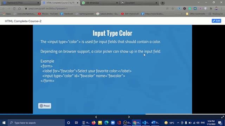225x126 pixels.
Task: Enter fullscreen presentation mode
Action: (x=223, y=117)
